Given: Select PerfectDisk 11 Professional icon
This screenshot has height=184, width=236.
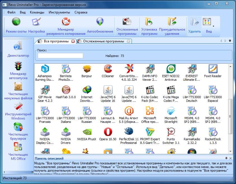Looking at the screenshot, I should click(x=129, y=132).
